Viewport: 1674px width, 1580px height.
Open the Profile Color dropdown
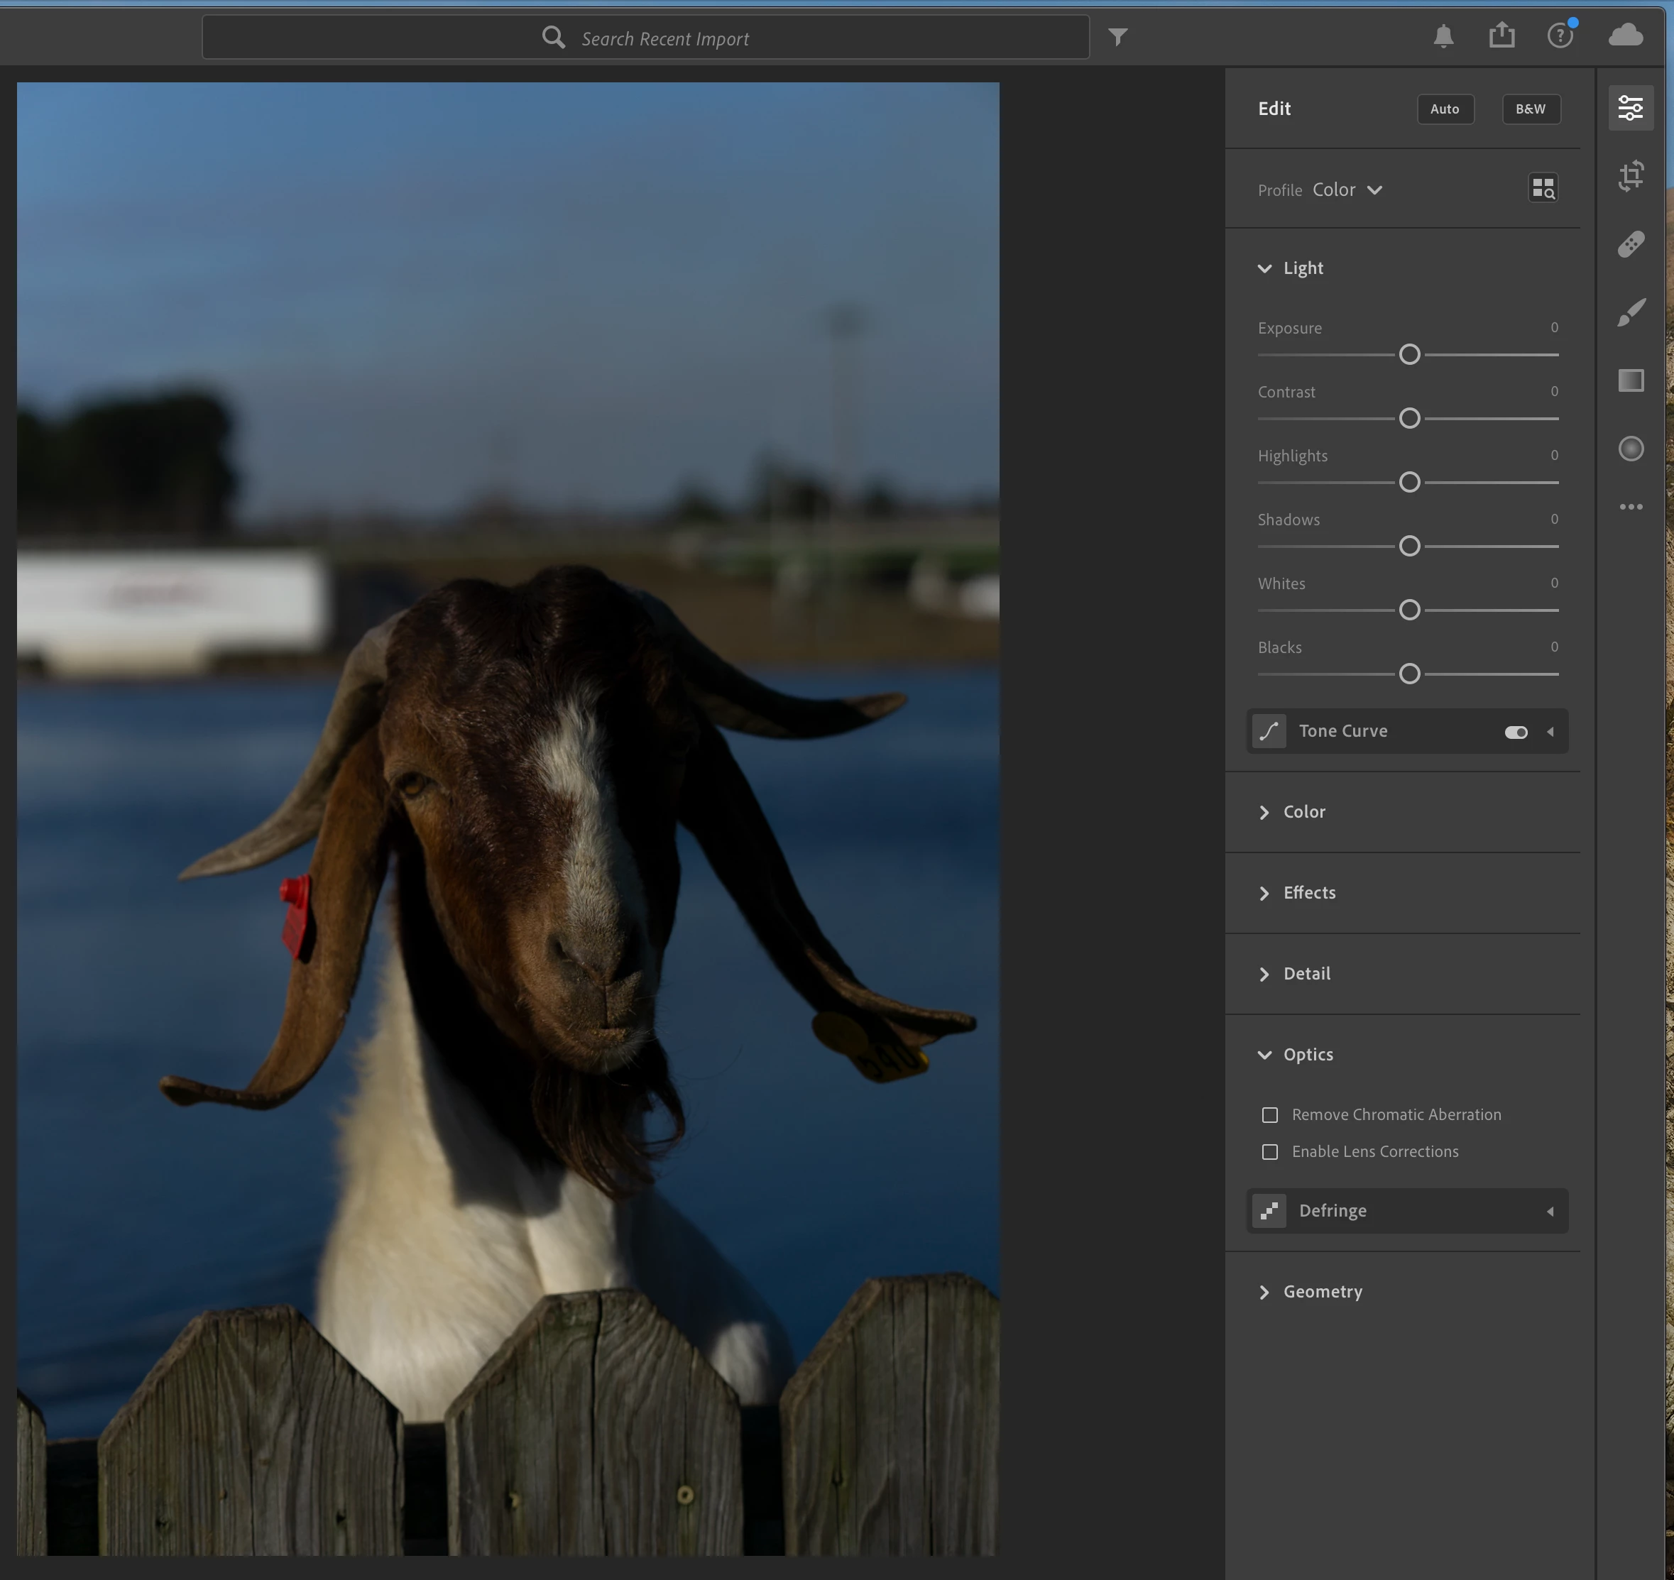click(x=1347, y=190)
